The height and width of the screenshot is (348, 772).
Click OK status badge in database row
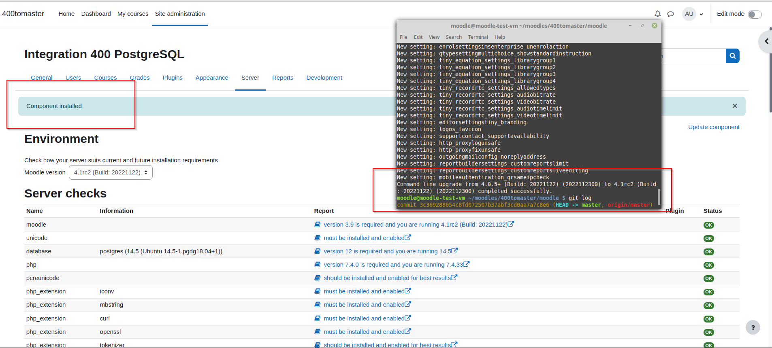pyautogui.click(x=708, y=252)
